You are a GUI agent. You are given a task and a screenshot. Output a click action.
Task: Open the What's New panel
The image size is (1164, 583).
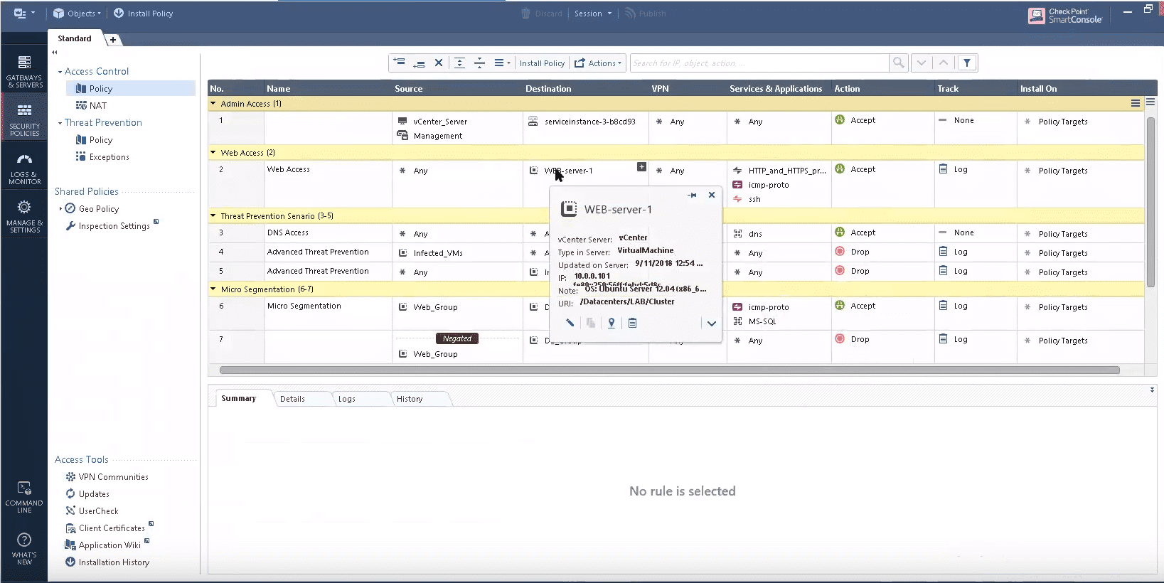coord(24,549)
